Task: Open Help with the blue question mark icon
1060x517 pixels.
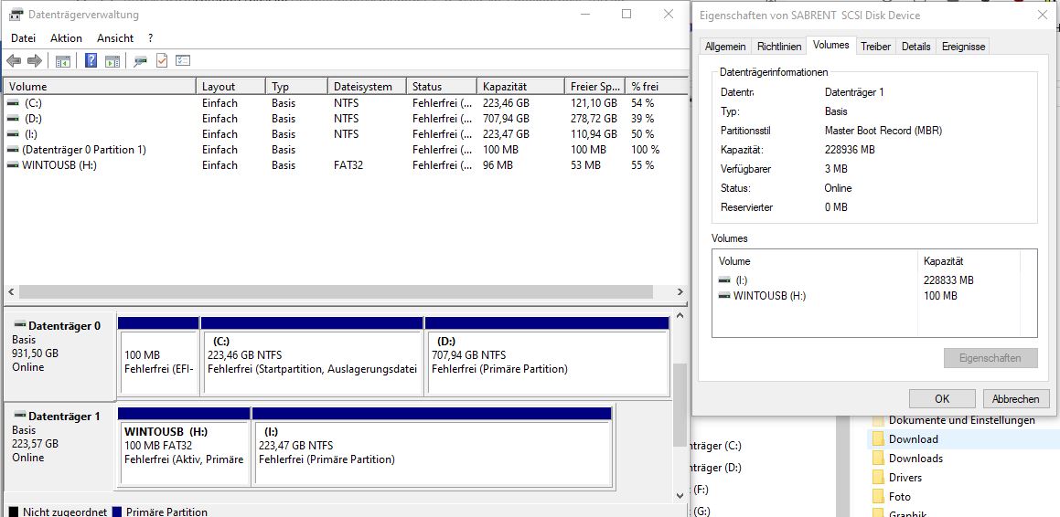Action: [91, 61]
